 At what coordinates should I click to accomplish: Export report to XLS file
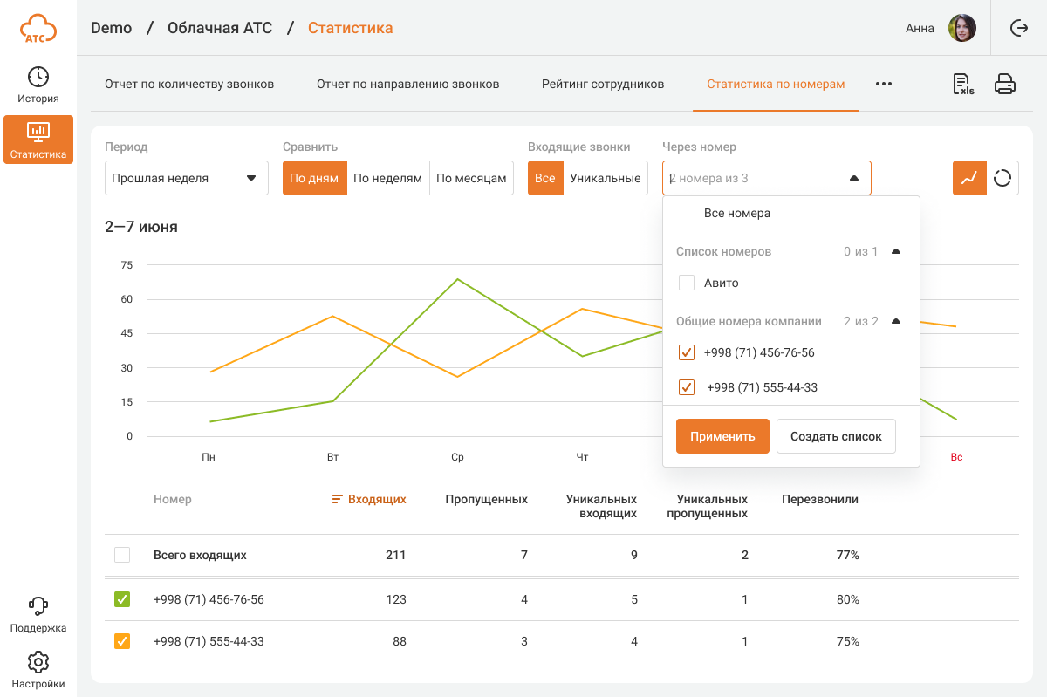(x=963, y=84)
